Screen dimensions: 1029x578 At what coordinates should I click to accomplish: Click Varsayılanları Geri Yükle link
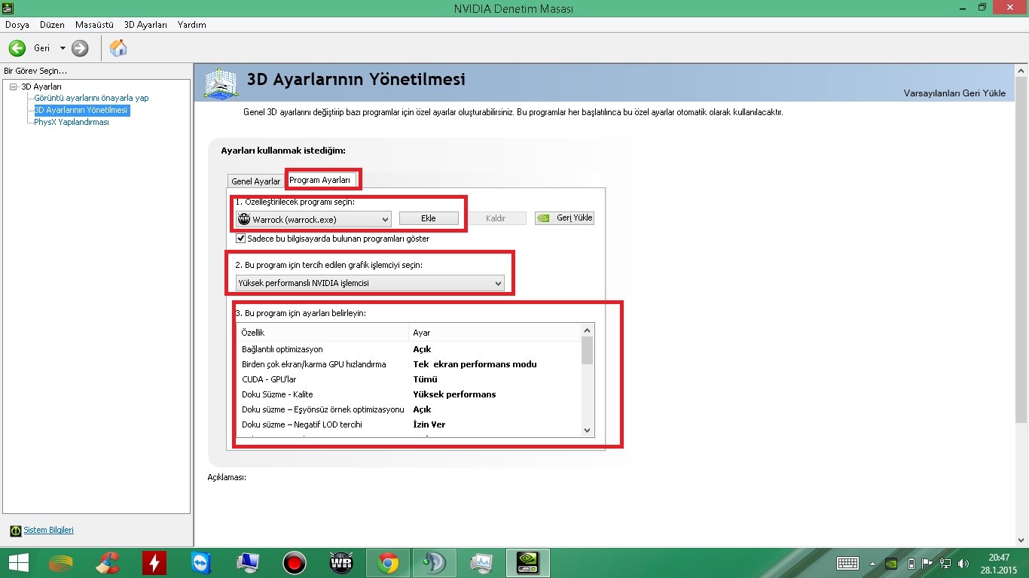954,93
